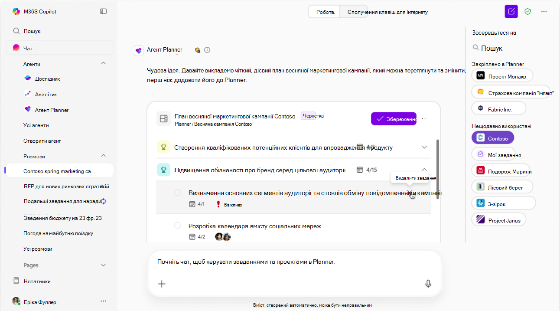Collapse the Розмови section

point(103,155)
